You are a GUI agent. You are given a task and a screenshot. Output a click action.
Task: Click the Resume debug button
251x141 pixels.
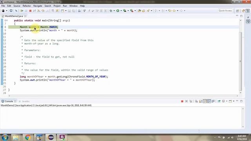pyautogui.click(x=22, y=11)
